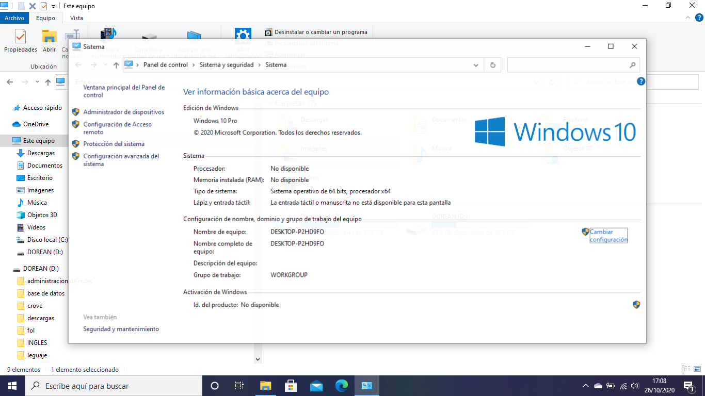Show hidden system tray icons
The width and height of the screenshot is (705, 396).
585,386
